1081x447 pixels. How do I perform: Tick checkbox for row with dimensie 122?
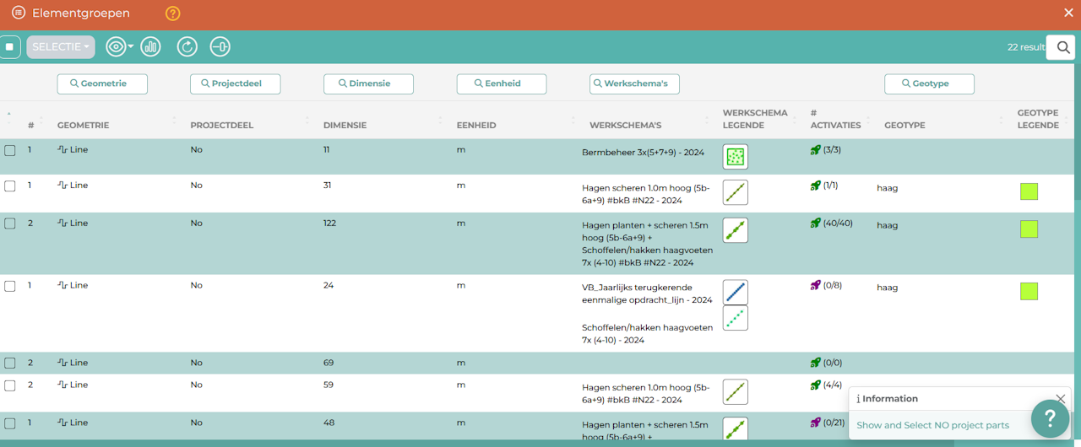pyautogui.click(x=10, y=223)
